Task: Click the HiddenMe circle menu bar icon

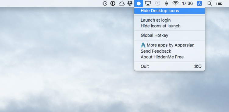Action: [139, 3]
